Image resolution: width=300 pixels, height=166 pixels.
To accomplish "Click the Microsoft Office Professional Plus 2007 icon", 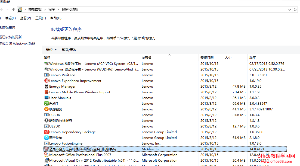I will click(x=47, y=155).
